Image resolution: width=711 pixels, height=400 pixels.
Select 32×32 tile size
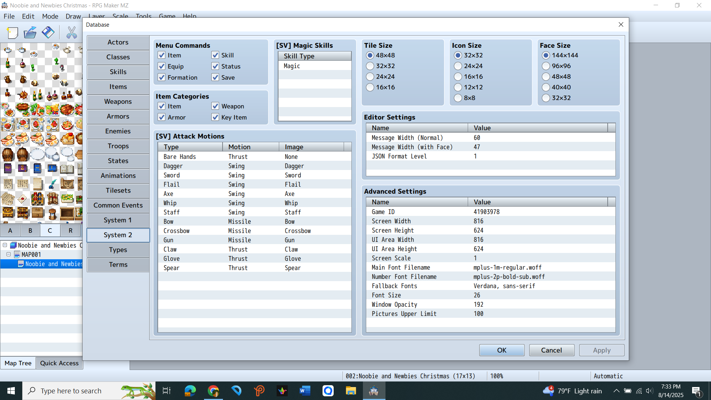click(x=370, y=66)
